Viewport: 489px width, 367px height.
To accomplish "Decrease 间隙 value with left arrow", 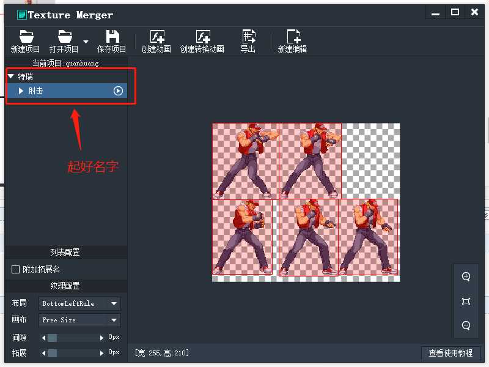I will 43,338.
